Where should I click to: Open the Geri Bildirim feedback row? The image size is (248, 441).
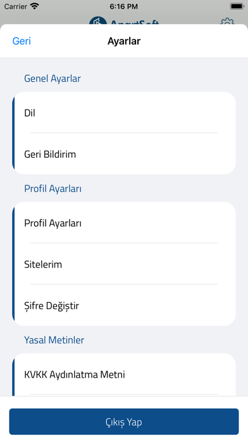(x=124, y=154)
